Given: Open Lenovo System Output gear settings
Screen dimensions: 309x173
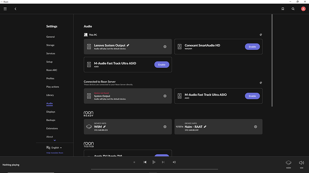Looking at the screenshot, I should tap(165, 47).
